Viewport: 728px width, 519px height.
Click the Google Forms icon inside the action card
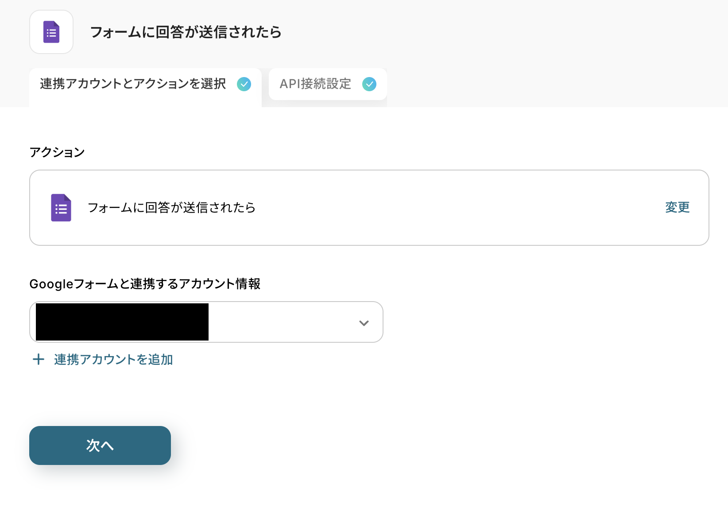click(x=61, y=208)
